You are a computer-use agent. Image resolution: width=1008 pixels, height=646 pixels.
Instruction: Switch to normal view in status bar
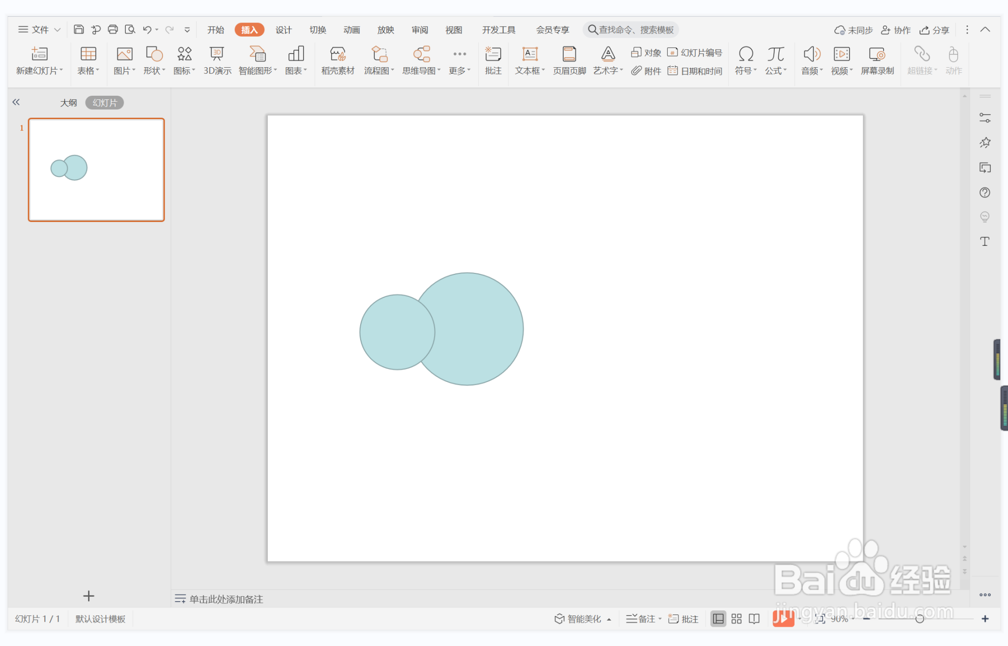tap(718, 619)
